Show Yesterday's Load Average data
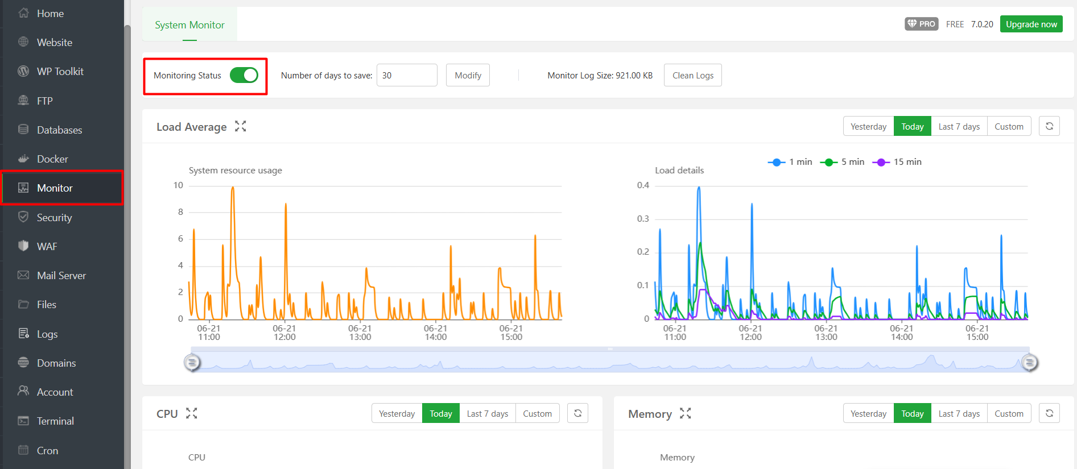The height and width of the screenshot is (469, 1077). pos(868,126)
